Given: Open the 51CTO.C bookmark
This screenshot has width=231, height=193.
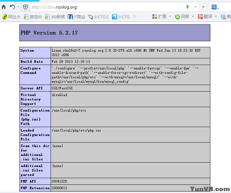Looking at the screenshot, I should click(99, 17).
